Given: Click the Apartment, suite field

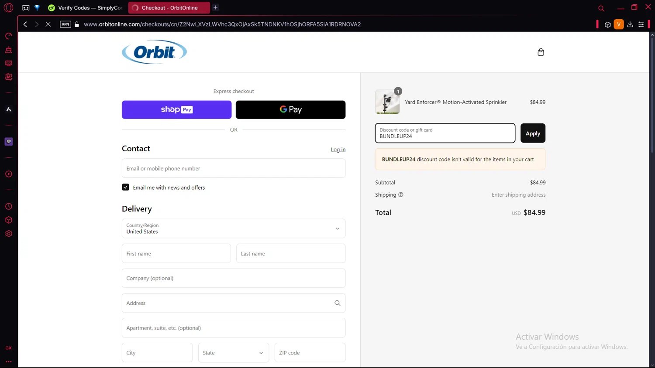Looking at the screenshot, I should point(234,328).
